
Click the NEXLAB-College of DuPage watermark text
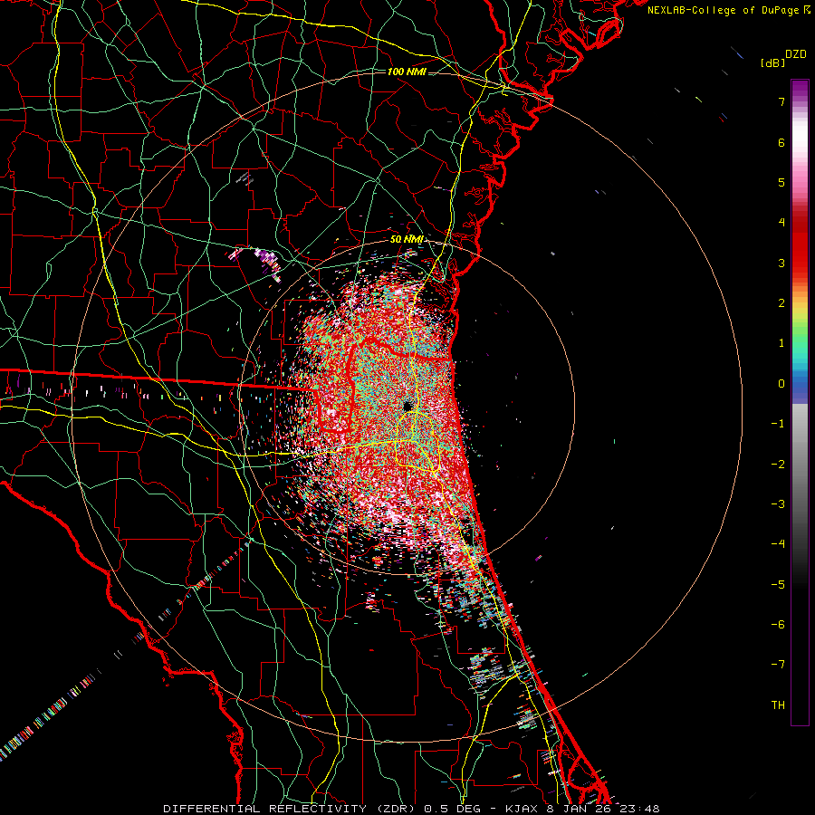pos(729,10)
